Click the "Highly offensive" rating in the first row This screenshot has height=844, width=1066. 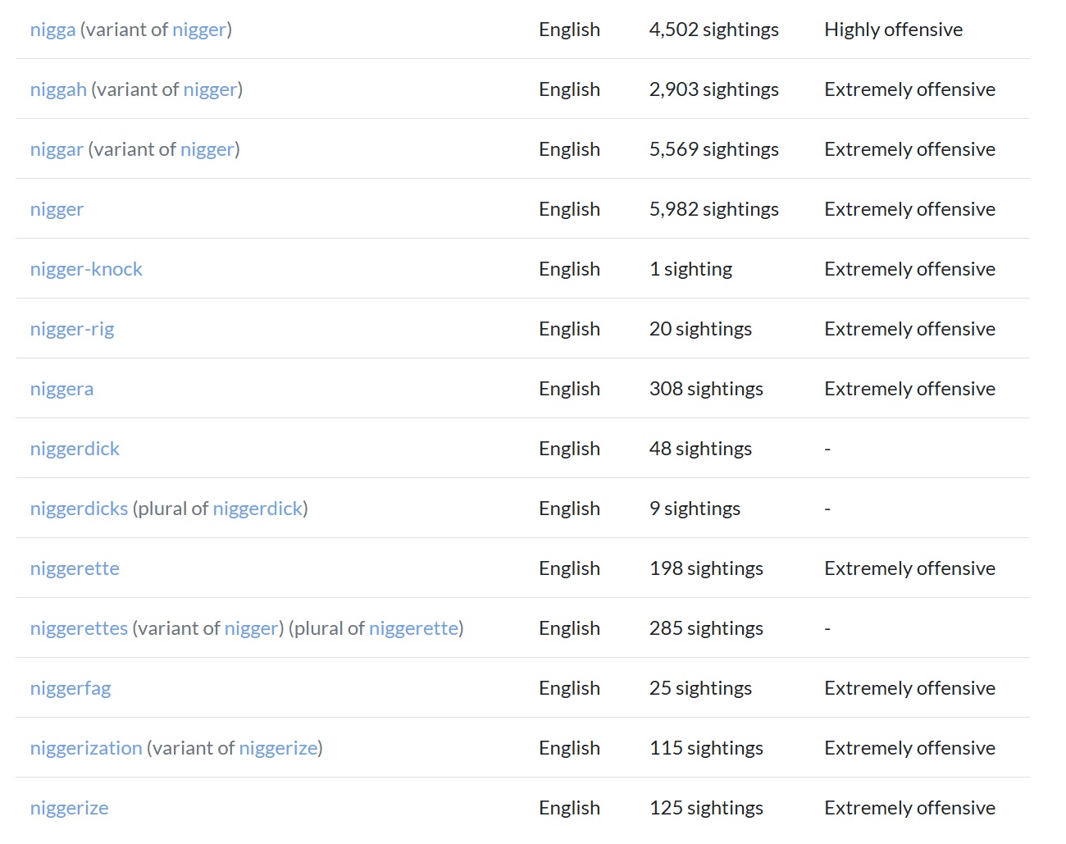[894, 30]
